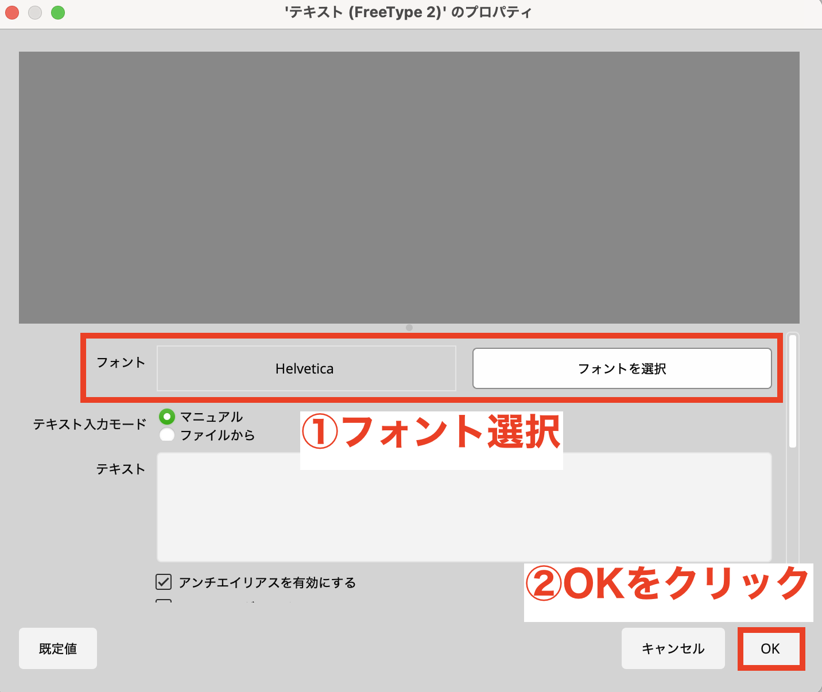Click the Helvetica font name field
Viewport: 822px width, 692px height.
tap(305, 368)
